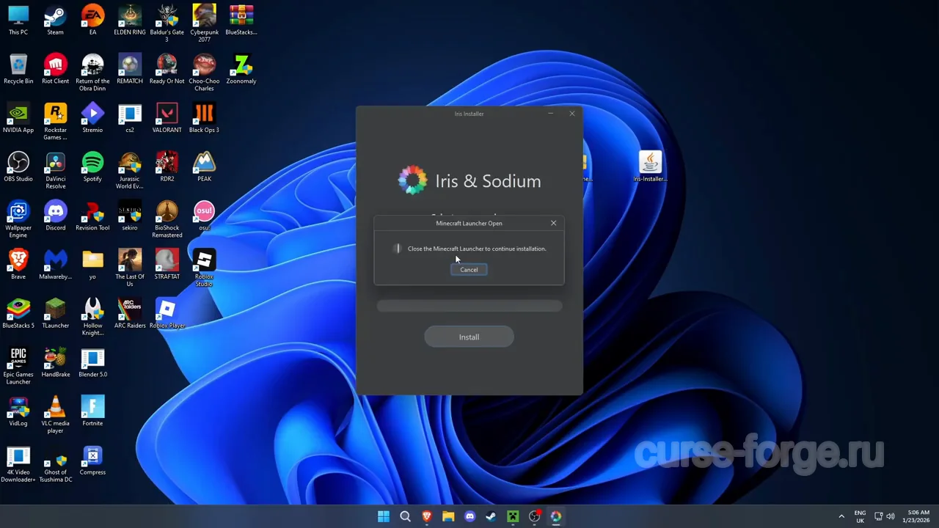Select the Malwarebytes desktop shortcut
939x528 pixels.
click(55, 265)
